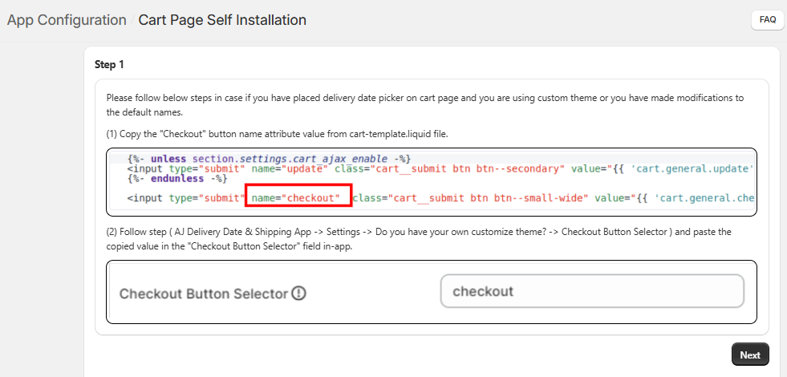Click the intro paragraph about custom theme
Viewport: 787px width, 377px height.
click(x=424, y=105)
